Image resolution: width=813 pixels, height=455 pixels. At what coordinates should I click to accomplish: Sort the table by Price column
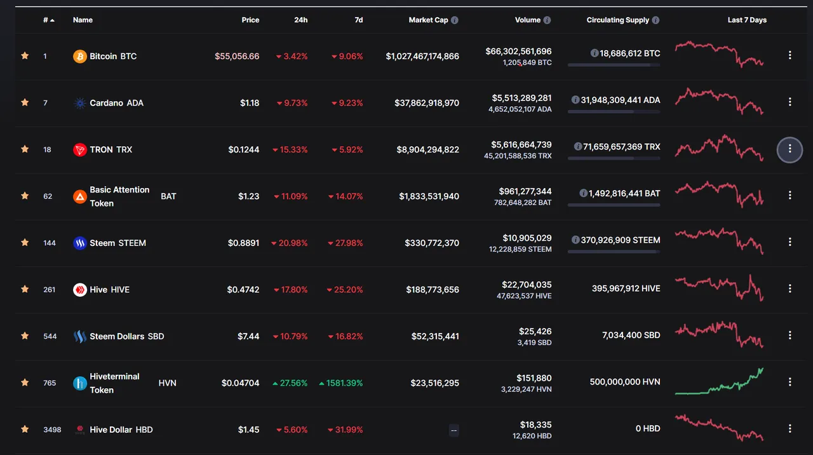pyautogui.click(x=250, y=20)
